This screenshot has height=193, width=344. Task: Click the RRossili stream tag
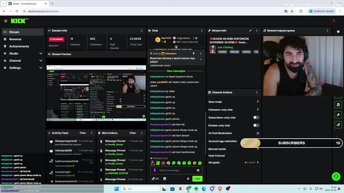234,52
